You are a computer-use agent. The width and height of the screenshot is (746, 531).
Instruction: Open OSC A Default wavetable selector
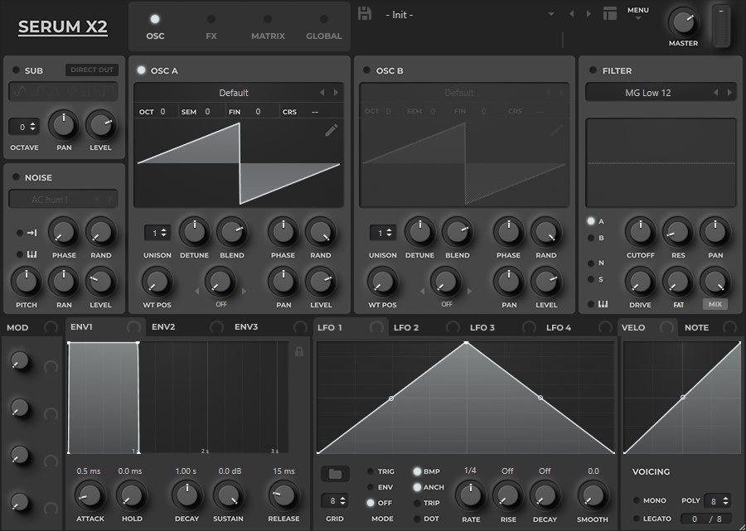click(234, 93)
